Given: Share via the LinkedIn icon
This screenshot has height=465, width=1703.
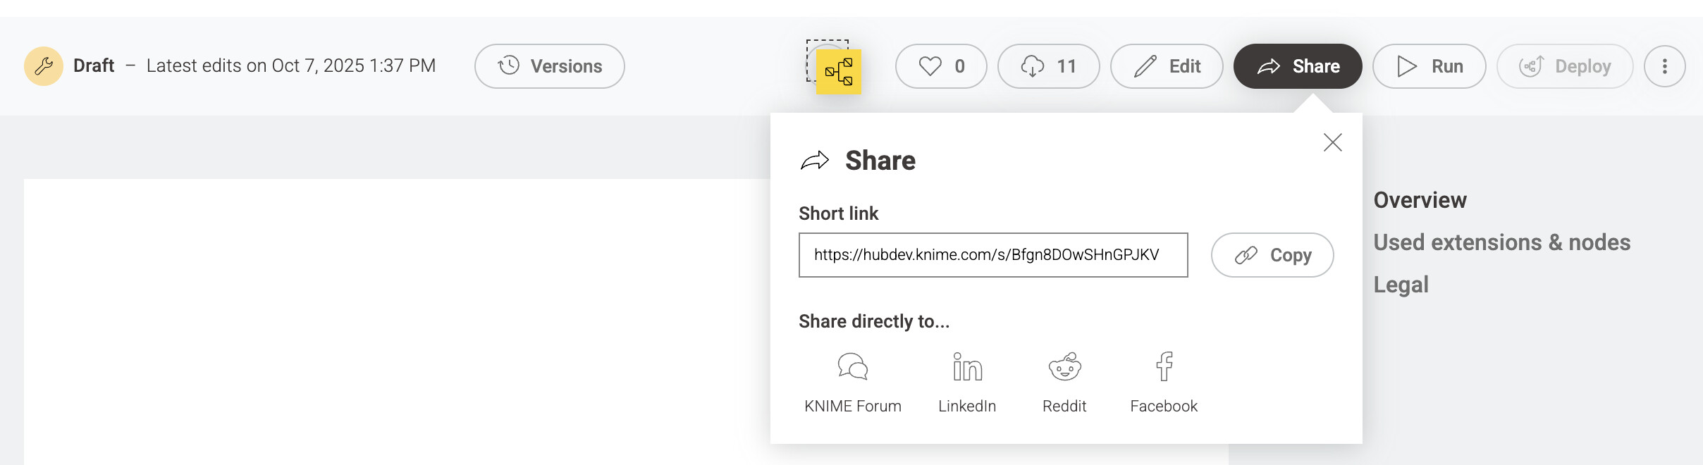Looking at the screenshot, I should (967, 367).
